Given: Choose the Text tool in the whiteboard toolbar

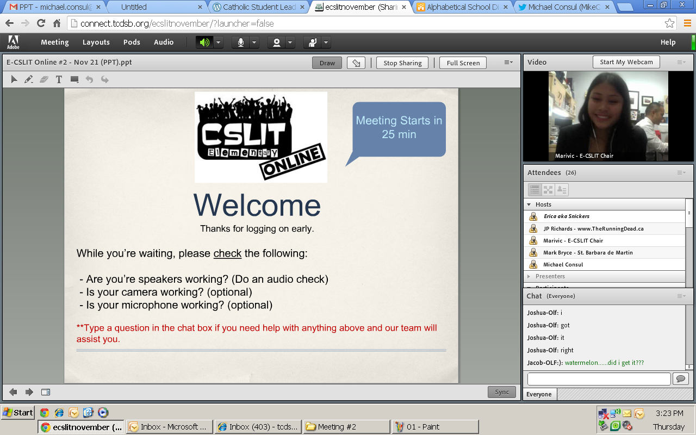Looking at the screenshot, I should 59,80.
